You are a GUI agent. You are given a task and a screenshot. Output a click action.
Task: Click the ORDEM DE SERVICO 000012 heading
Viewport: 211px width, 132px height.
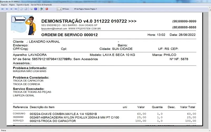point(69,35)
